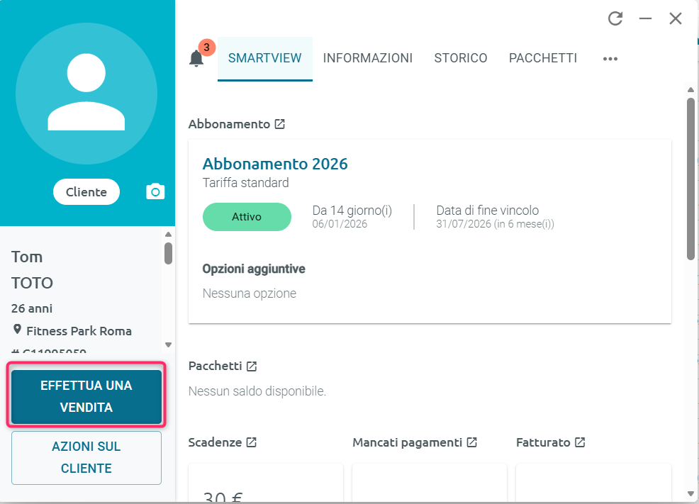Image resolution: width=699 pixels, height=504 pixels.
Task: Click AZIONI SUL CLIENTE button
Action: pyautogui.click(x=86, y=458)
